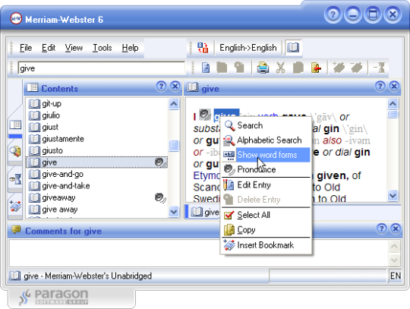Click contents list scroll up arrow
Viewport: 410px width, 309px height.
click(174, 104)
